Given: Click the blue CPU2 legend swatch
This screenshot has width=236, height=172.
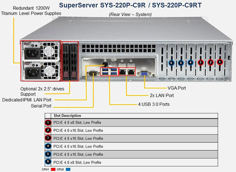Looking at the screenshot, I should tap(68, 169).
